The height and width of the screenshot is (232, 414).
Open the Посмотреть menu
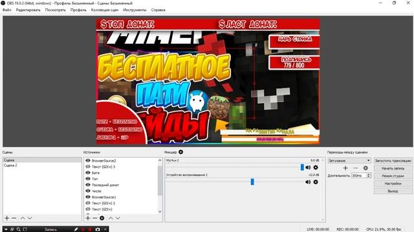click(55, 10)
